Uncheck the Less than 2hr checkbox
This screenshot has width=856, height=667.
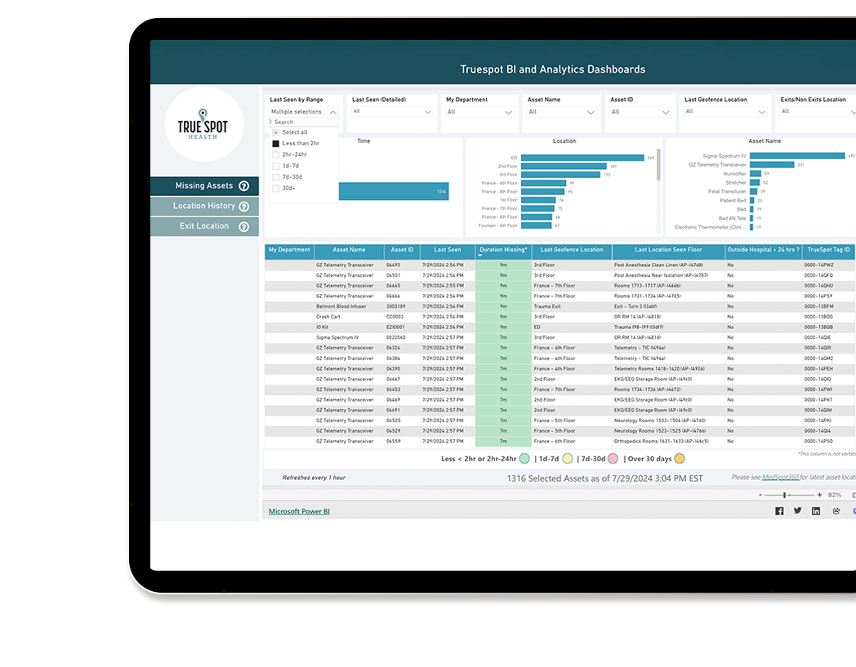(x=276, y=144)
